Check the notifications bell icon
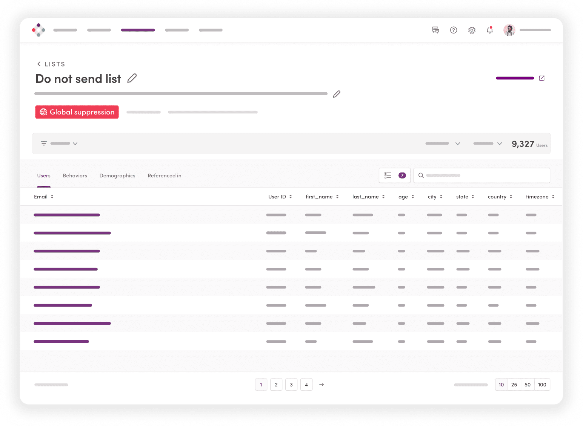Viewport: 583px width, 426px height. pyautogui.click(x=490, y=30)
